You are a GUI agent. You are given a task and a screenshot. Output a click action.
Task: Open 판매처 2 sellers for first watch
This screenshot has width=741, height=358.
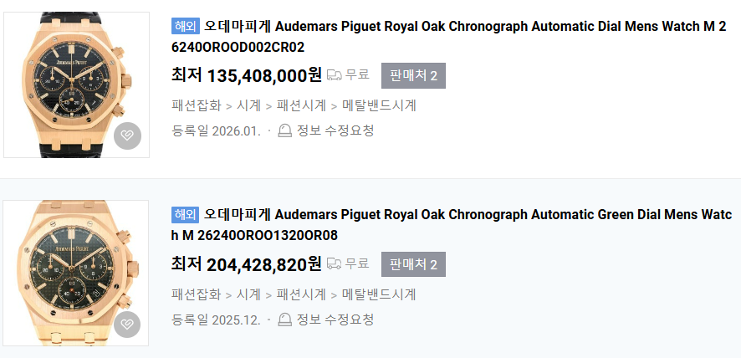[413, 75]
